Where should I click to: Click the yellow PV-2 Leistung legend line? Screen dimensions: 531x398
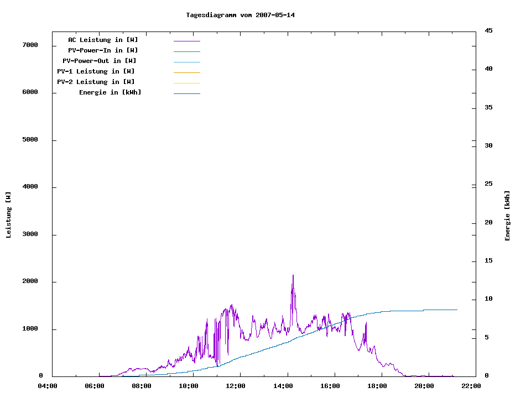(x=186, y=83)
